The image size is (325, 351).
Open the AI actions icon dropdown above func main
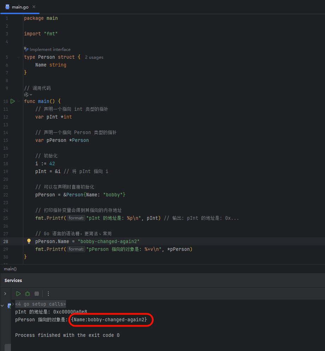click(28, 95)
